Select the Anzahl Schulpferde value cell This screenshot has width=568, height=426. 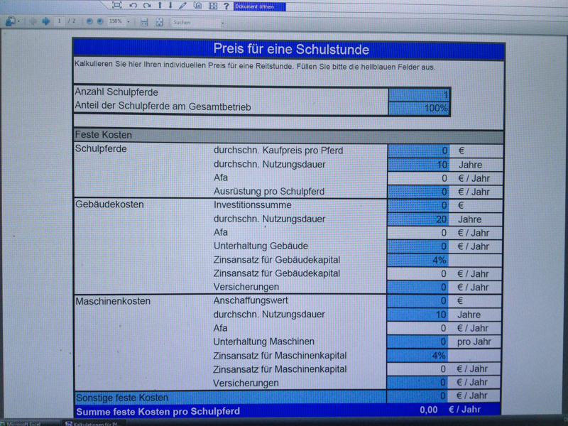418,94
